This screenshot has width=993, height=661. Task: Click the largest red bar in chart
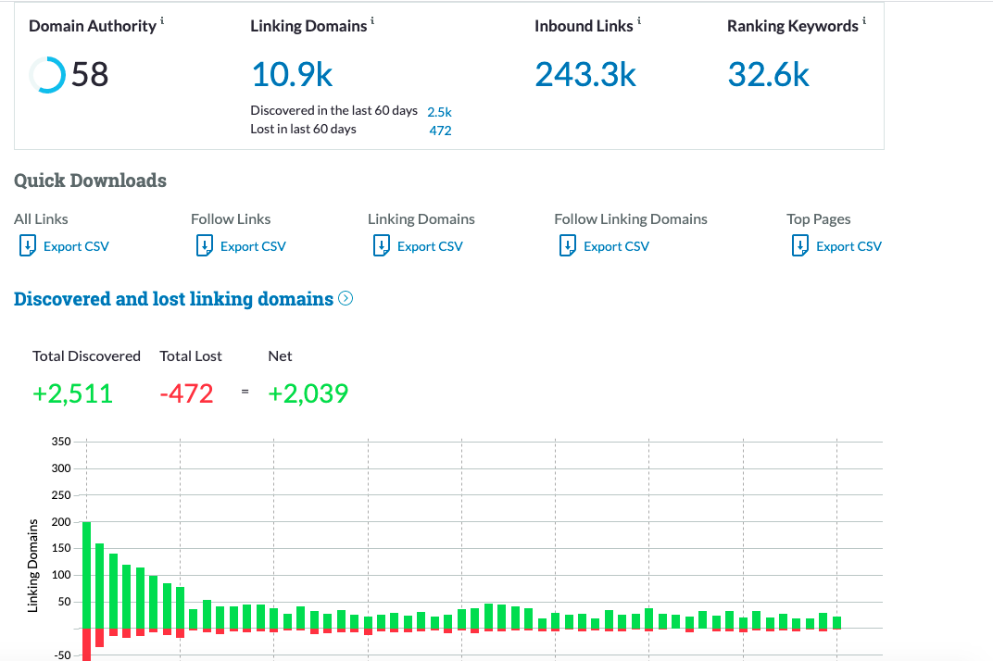[86, 644]
